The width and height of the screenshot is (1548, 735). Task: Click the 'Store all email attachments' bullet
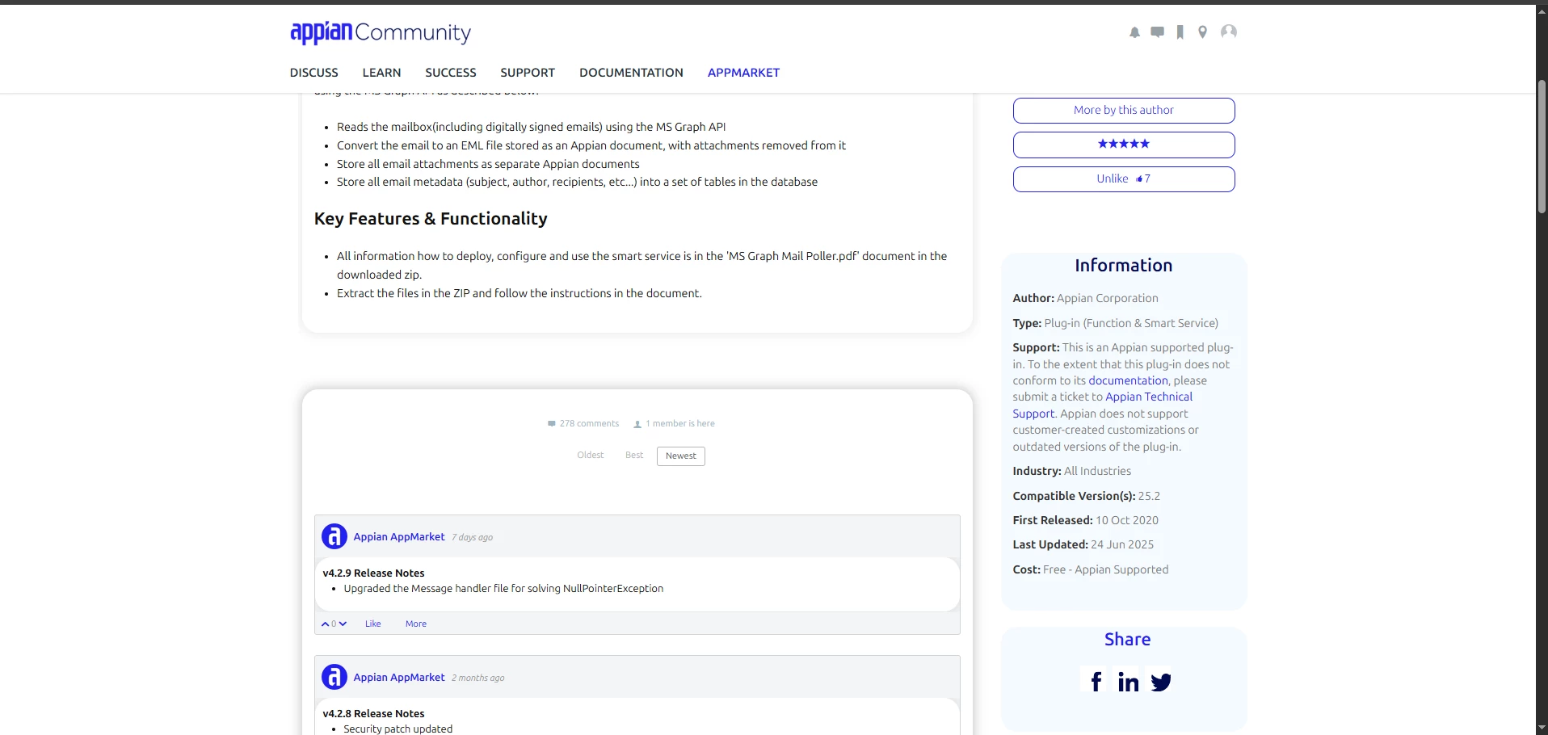tap(488, 164)
